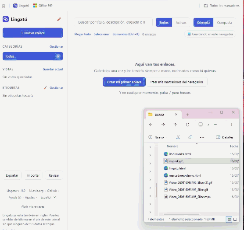Image resolution: width=244 pixels, height=230 pixels.
Task: Refresh the DEMO folder view
Action: coord(187,125)
